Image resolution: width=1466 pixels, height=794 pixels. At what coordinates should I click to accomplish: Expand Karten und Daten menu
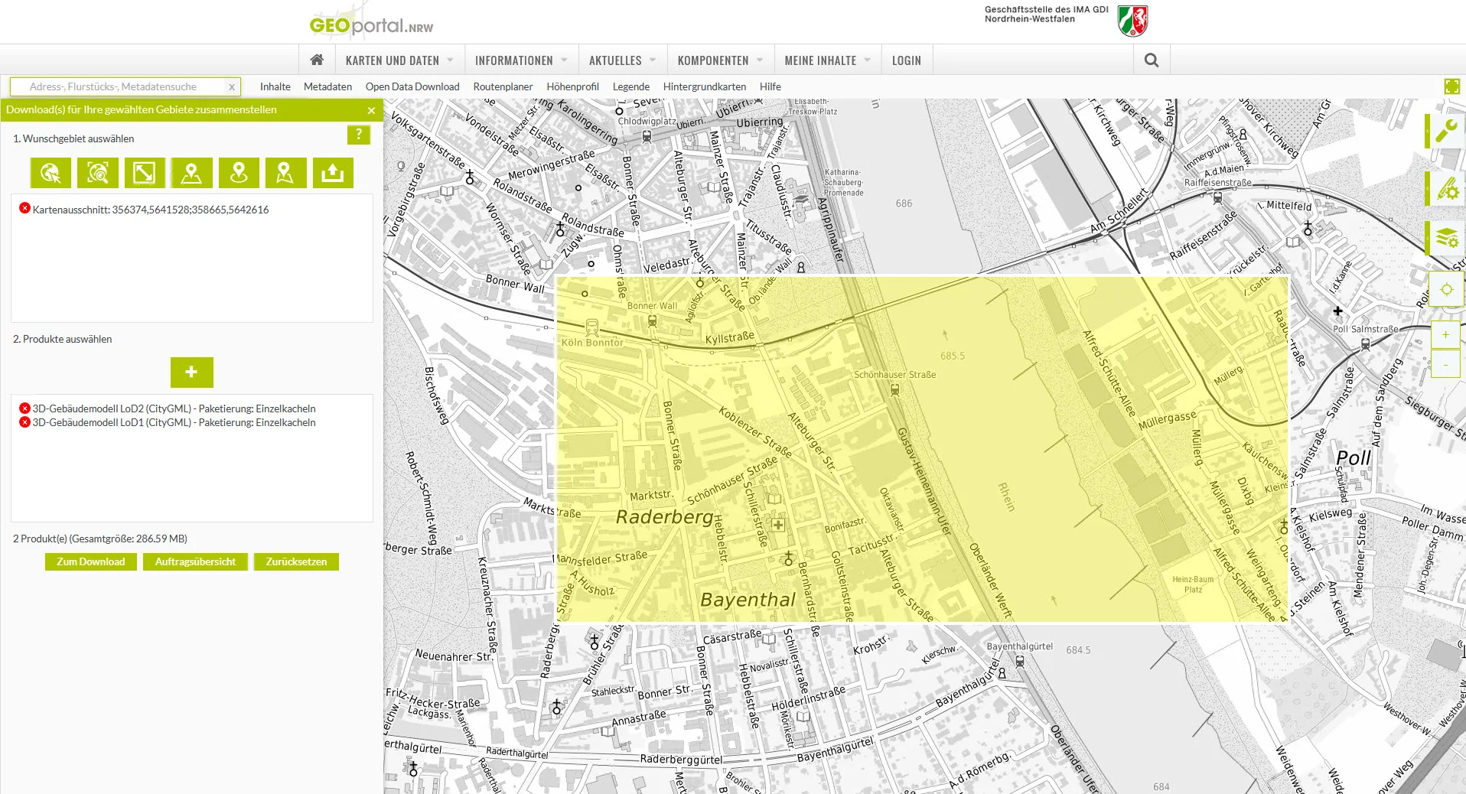point(399,60)
